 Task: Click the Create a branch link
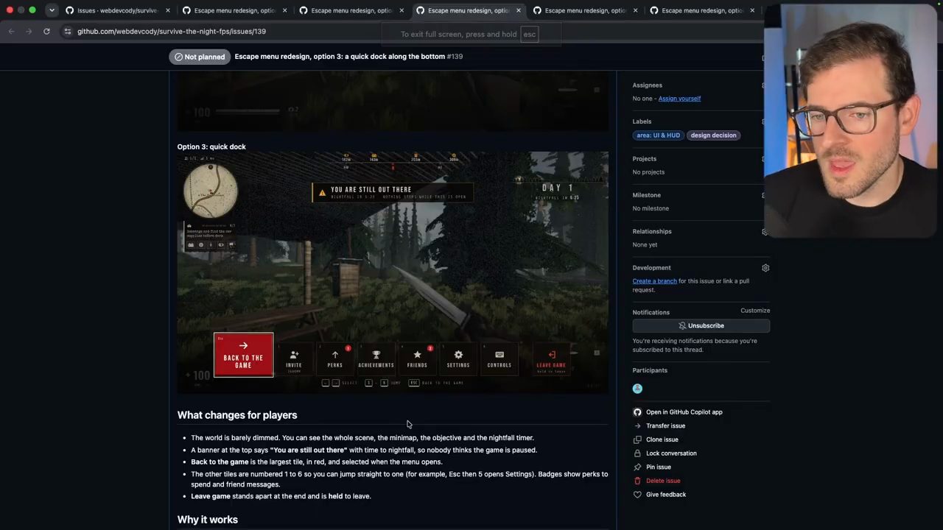coord(654,281)
